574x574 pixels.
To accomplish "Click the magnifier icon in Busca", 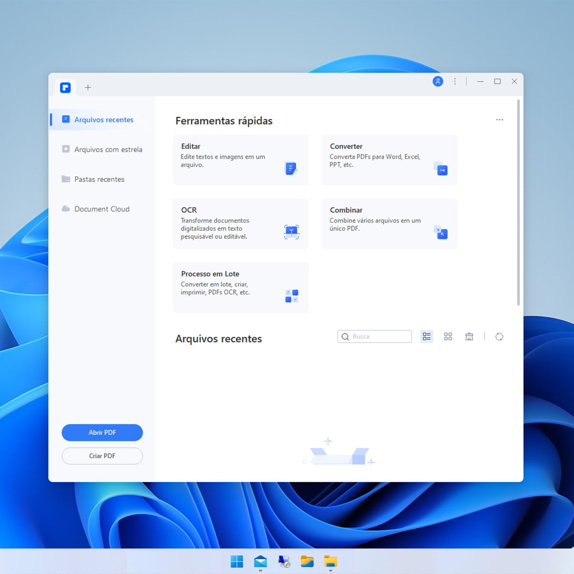I will pyautogui.click(x=345, y=337).
